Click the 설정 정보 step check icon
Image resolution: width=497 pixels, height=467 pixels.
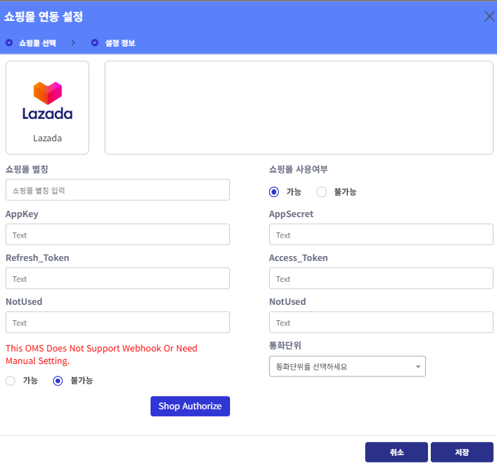click(x=95, y=42)
